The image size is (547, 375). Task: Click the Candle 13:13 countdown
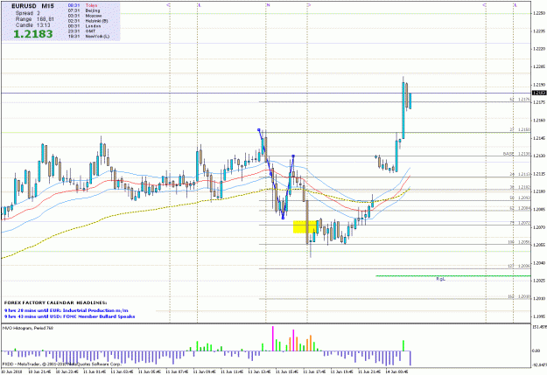[x=32, y=25]
